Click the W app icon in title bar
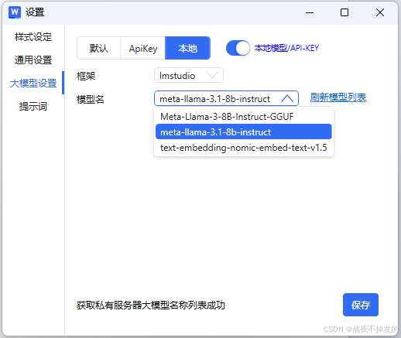This screenshot has width=401, height=338. [15, 12]
